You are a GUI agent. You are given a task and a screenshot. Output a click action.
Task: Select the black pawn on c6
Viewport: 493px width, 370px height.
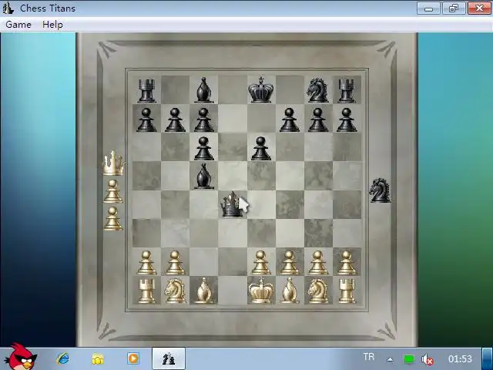(203, 148)
